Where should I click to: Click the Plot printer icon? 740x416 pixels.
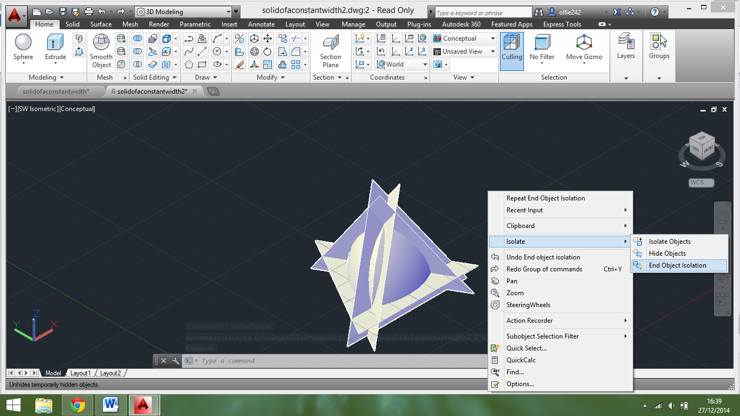[x=88, y=11]
